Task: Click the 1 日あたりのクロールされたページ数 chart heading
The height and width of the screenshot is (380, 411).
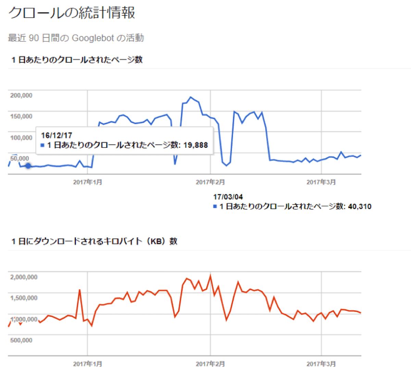Action: click(77, 60)
